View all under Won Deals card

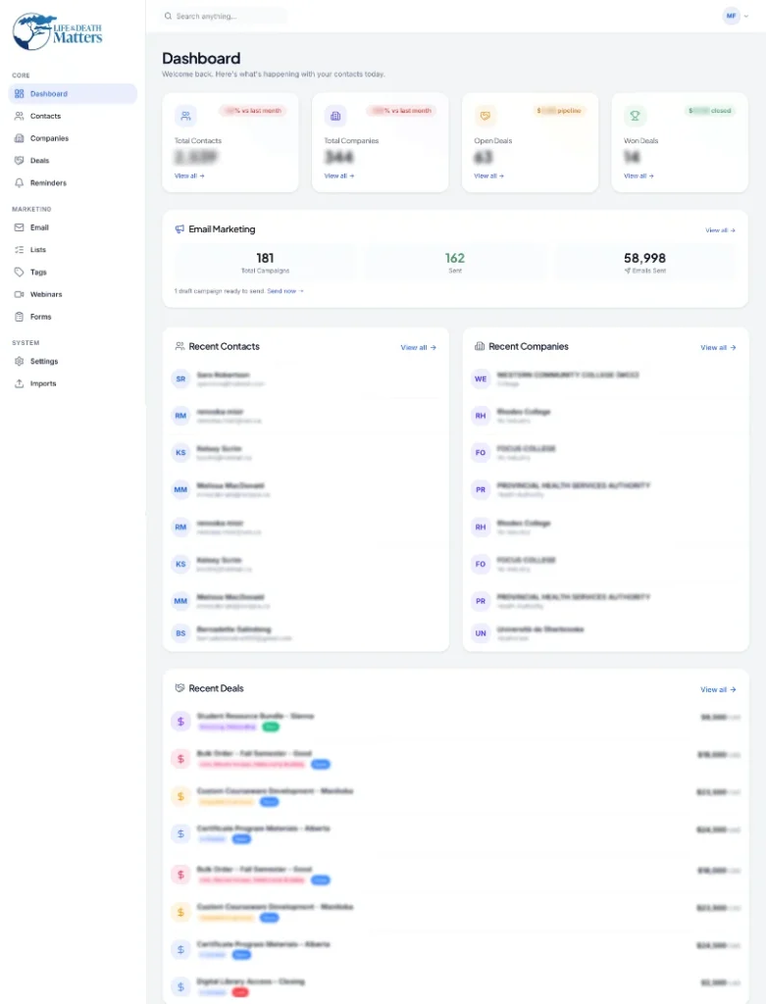638,176
